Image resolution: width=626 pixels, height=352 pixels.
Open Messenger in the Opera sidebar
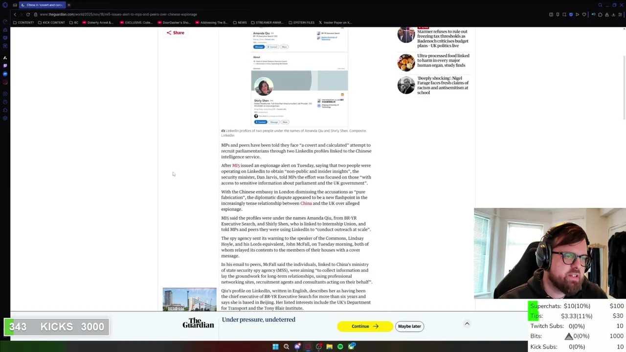coord(5,74)
